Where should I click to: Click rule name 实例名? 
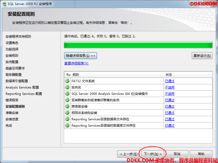[x=76, y=87]
